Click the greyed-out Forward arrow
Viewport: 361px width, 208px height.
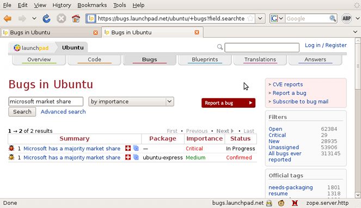coord(22,19)
